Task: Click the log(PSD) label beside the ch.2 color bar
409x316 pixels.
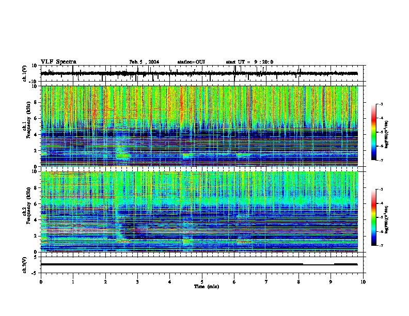Action: 387,219
